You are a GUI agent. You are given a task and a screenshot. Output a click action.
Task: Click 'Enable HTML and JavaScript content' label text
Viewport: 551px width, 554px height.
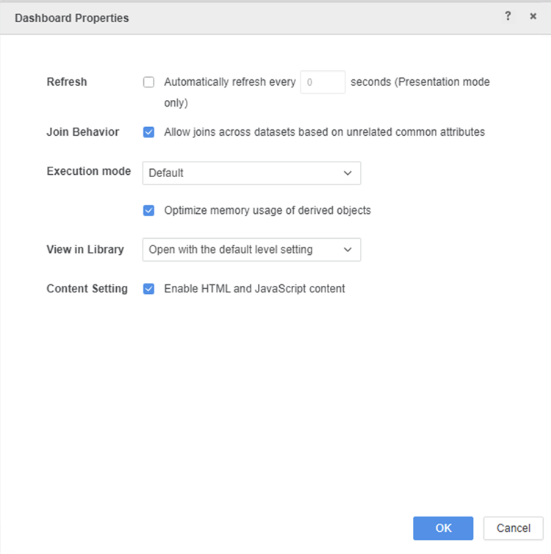coord(254,289)
